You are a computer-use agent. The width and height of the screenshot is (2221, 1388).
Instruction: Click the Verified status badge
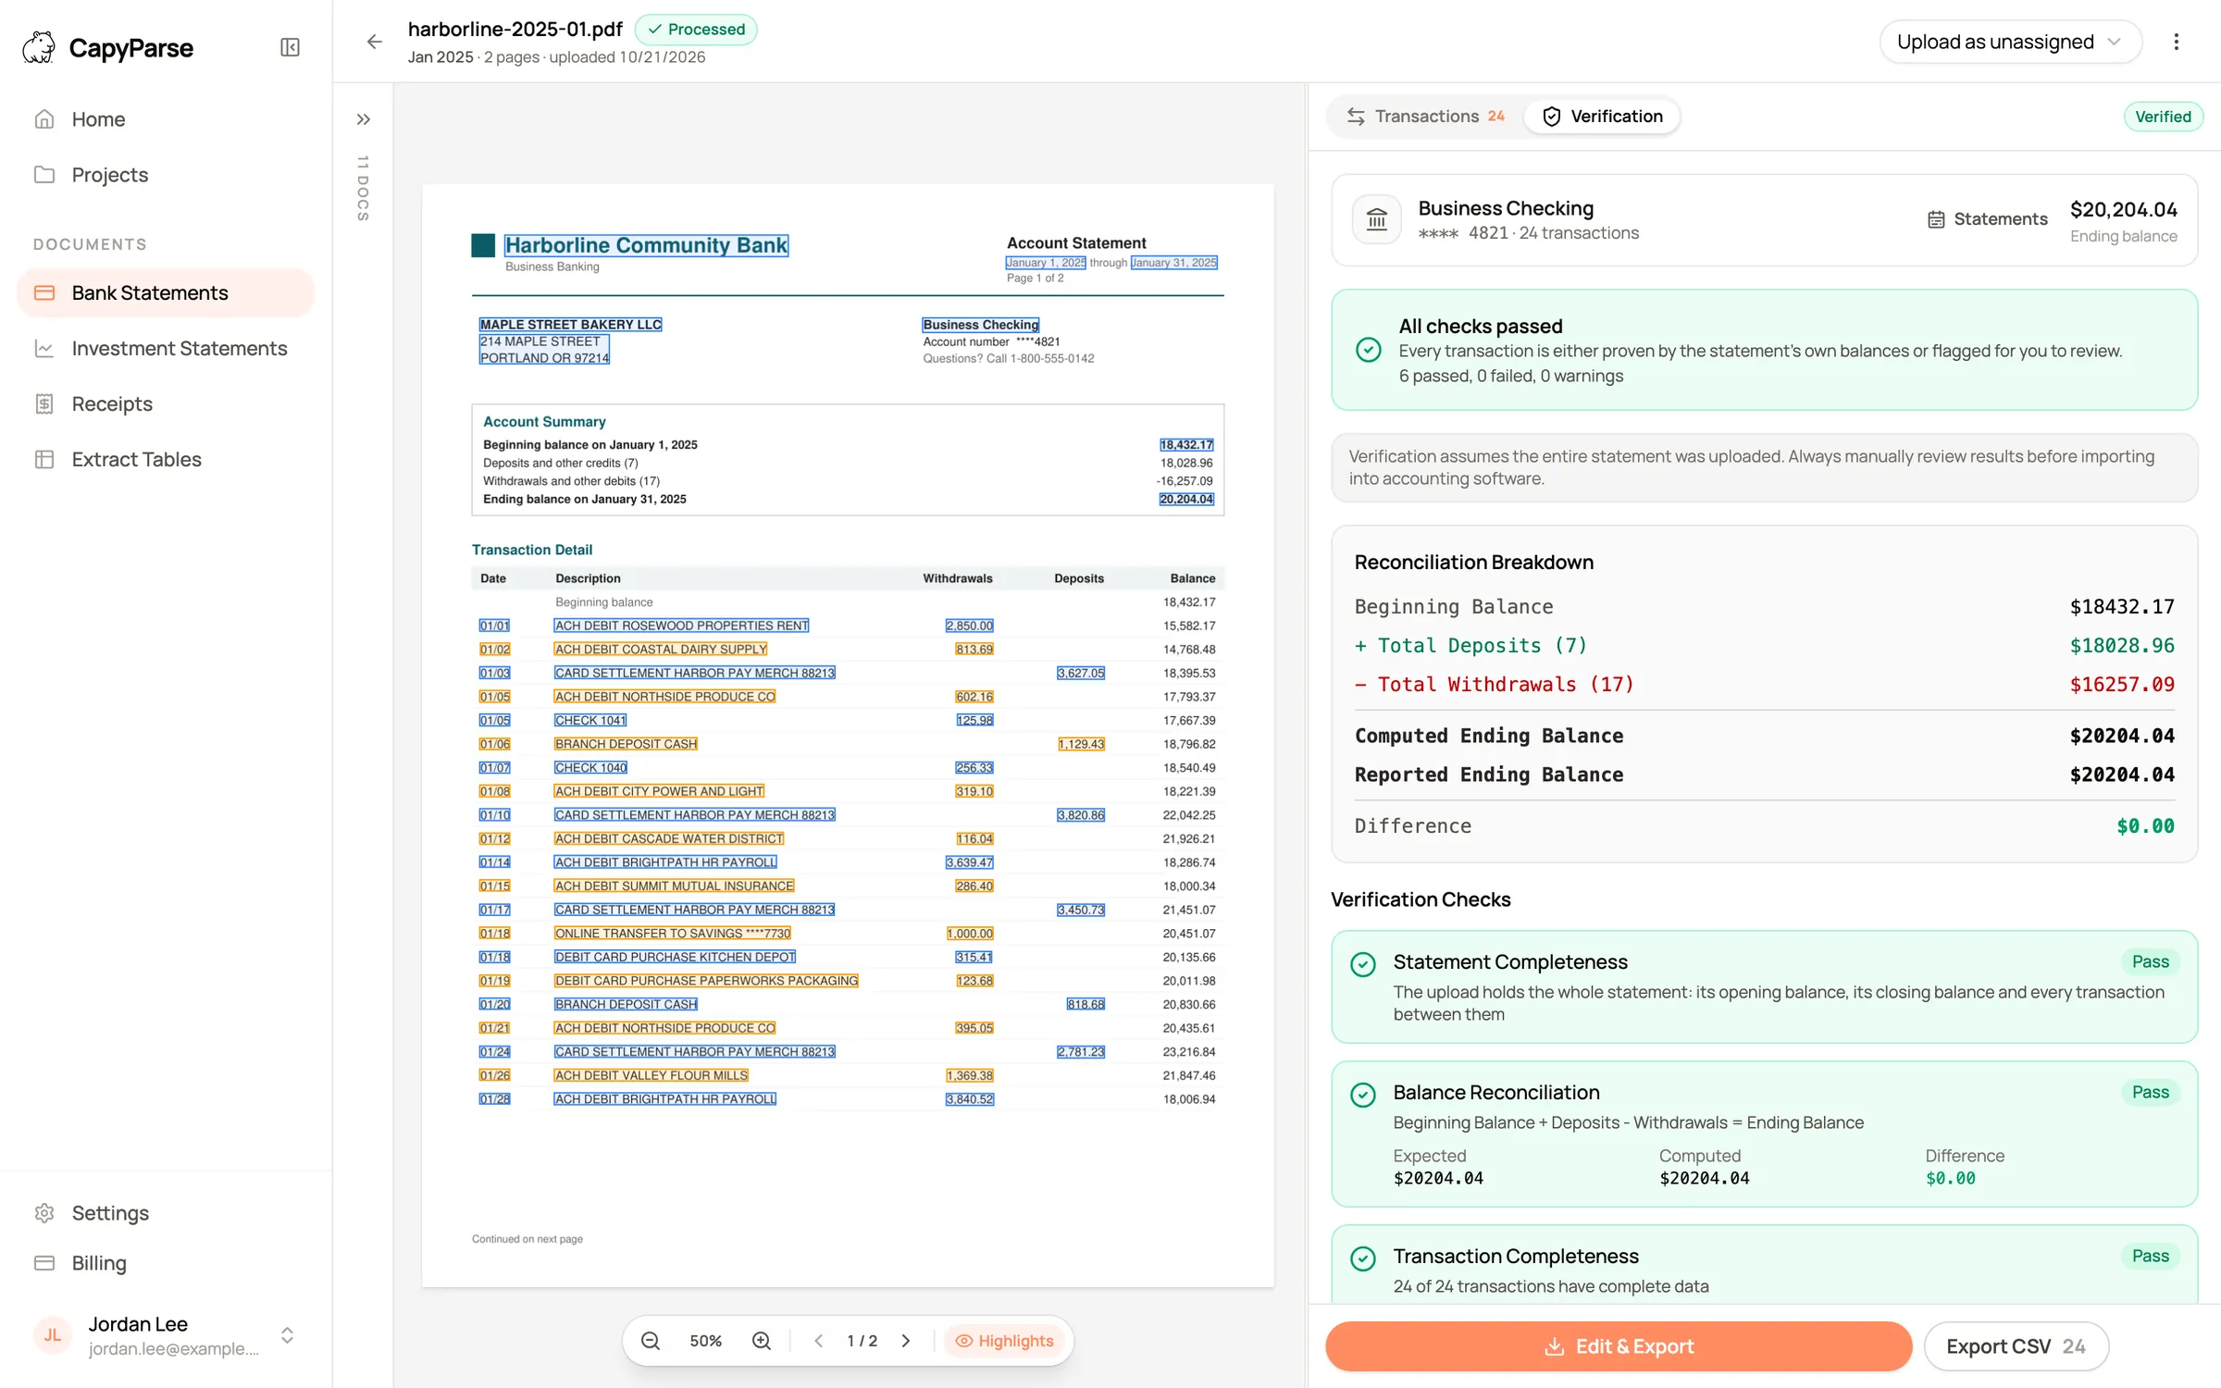coord(2163,117)
